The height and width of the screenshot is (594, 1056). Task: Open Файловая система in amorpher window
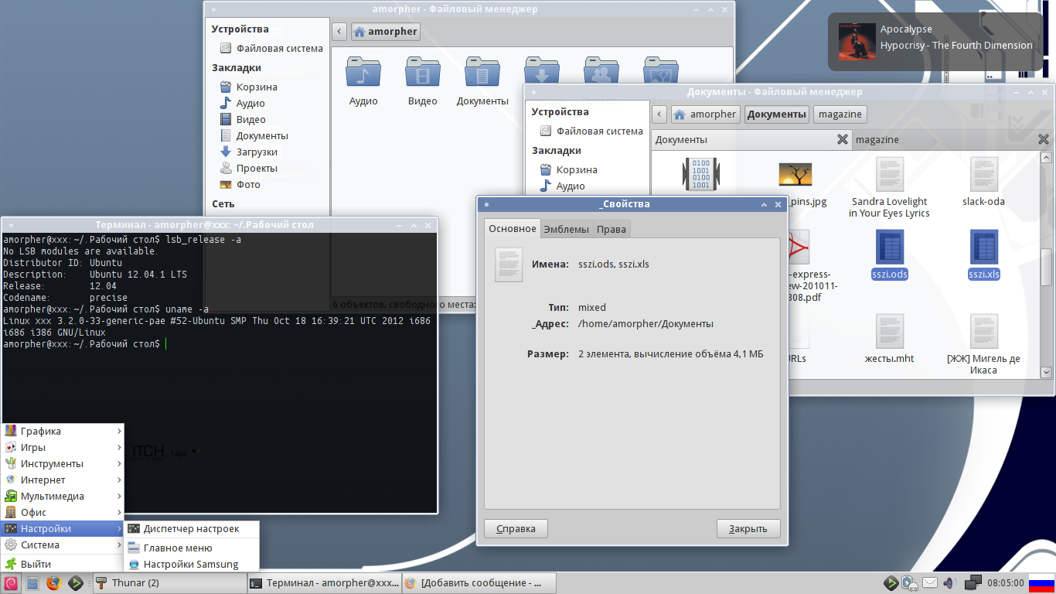[x=271, y=48]
